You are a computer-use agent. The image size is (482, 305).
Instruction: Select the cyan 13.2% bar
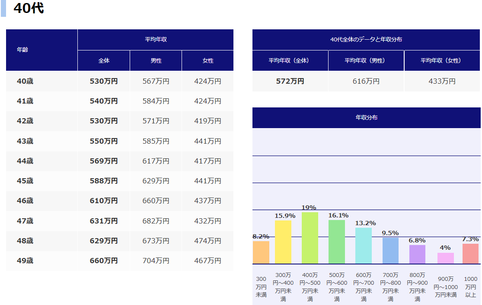pyautogui.click(x=364, y=245)
